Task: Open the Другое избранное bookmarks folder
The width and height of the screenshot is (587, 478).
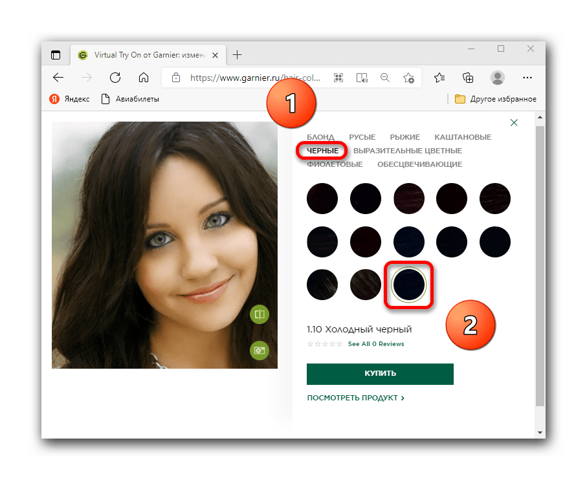Action: point(495,99)
